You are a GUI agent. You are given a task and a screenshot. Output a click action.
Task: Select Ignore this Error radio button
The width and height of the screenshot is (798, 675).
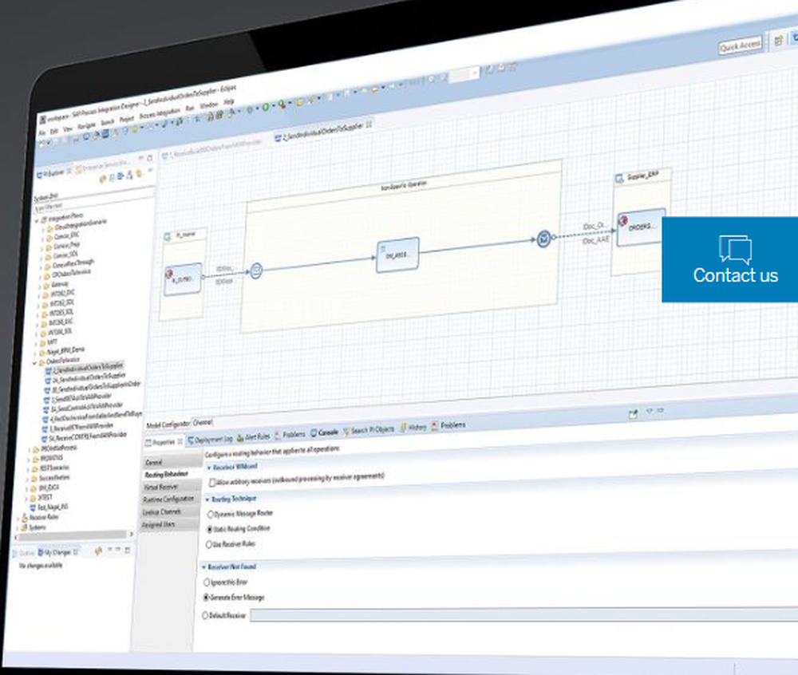point(207,582)
